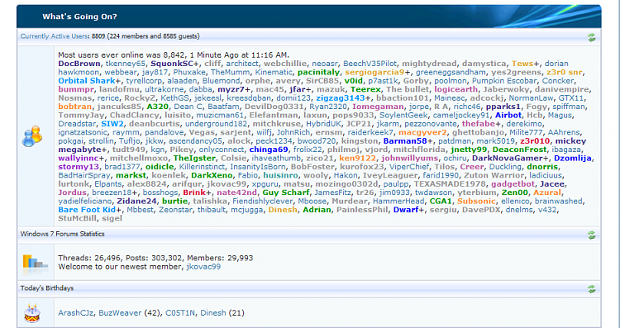The height and width of the screenshot is (328, 620).
Task: Open the z3r010 profile link
Action: pyautogui.click(x=535, y=141)
